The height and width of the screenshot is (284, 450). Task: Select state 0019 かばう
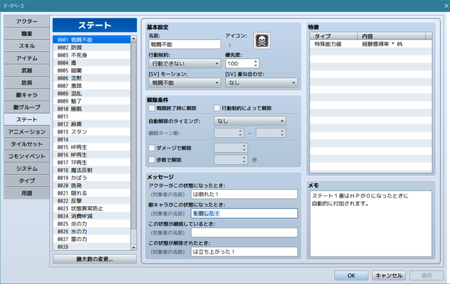pyautogui.click(x=91, y=178)
